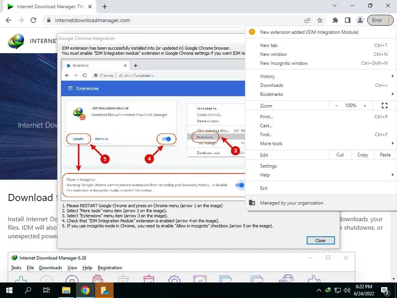Image resolution: width=397 pixels, height=298 pixels.
Task: Open the File menu in IDM window
Action: tap(30, 268)
